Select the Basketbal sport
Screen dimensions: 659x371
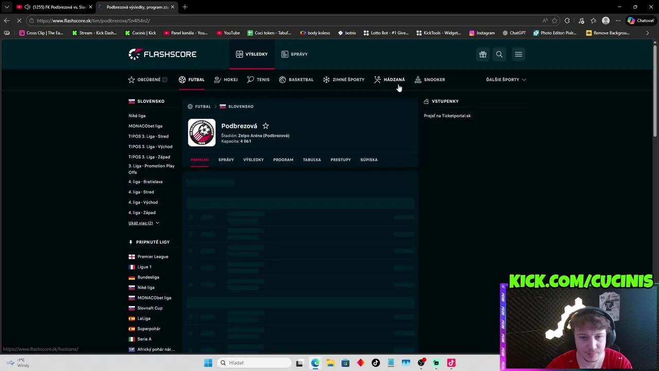(x=296, y=79)
